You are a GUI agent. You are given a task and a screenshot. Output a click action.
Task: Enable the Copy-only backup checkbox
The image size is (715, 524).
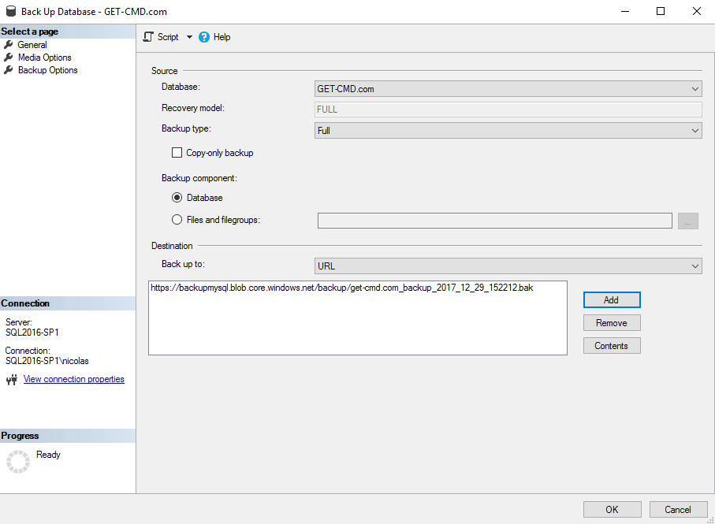pos(177,153)
